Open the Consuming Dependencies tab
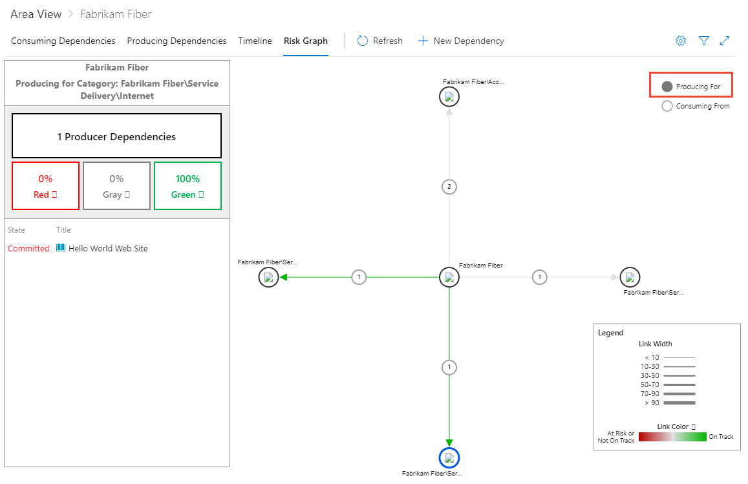748x484 pixels. pos(63,41)
